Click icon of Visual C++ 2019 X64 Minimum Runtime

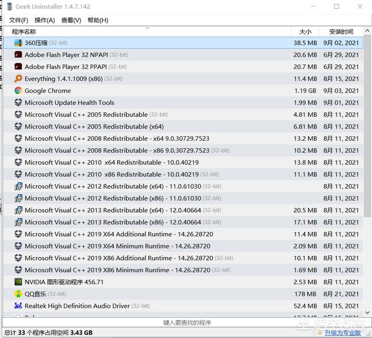click(18, 246)
